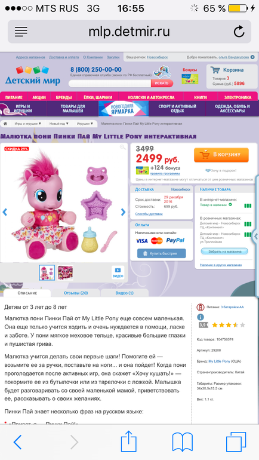Tap the Safari share icon
The height and width of the screenshot is (460, 259).
tap(129, 441)
